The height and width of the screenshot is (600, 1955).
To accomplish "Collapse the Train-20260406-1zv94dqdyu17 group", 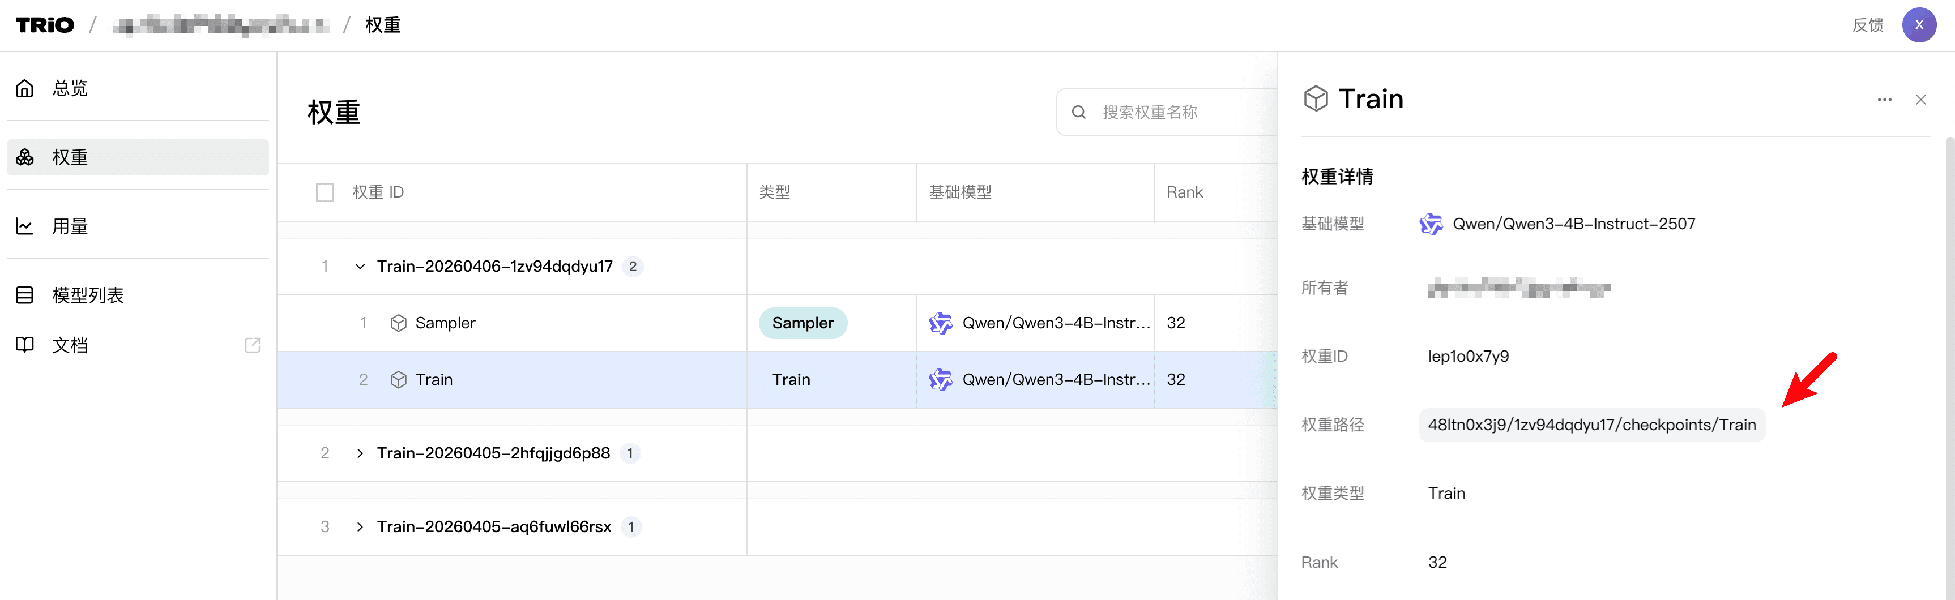I will 360,266.
